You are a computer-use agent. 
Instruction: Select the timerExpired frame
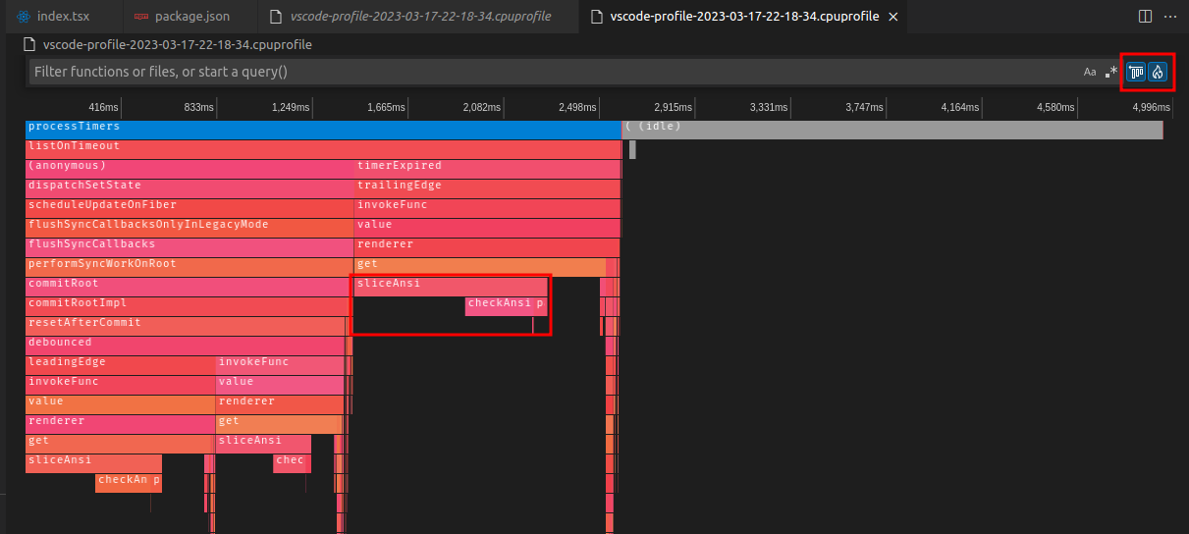click(487, 169)
